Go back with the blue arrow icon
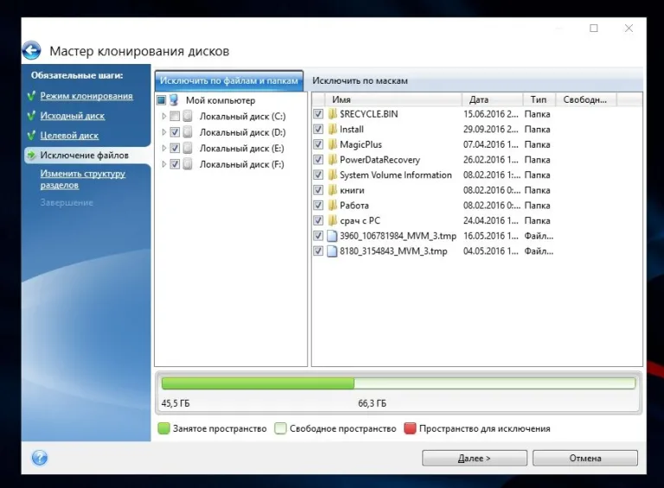This screenshot has height=488, width=664. pos(32,51)
